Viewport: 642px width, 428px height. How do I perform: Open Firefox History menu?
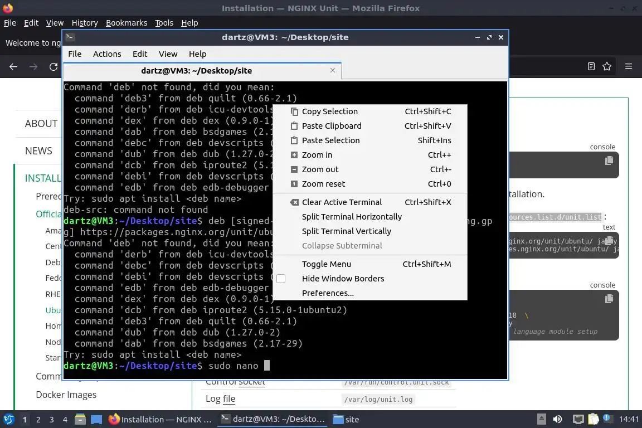(85, 23)
